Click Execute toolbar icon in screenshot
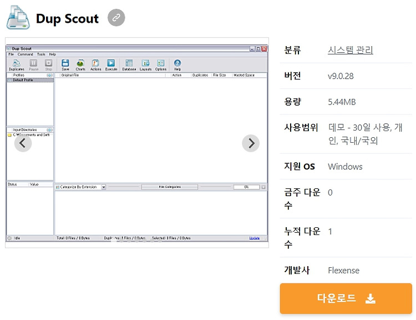 [x=111, y=65]
